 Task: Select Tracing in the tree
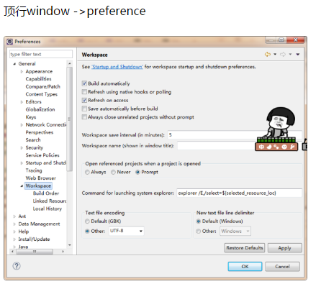pos(34,170)
